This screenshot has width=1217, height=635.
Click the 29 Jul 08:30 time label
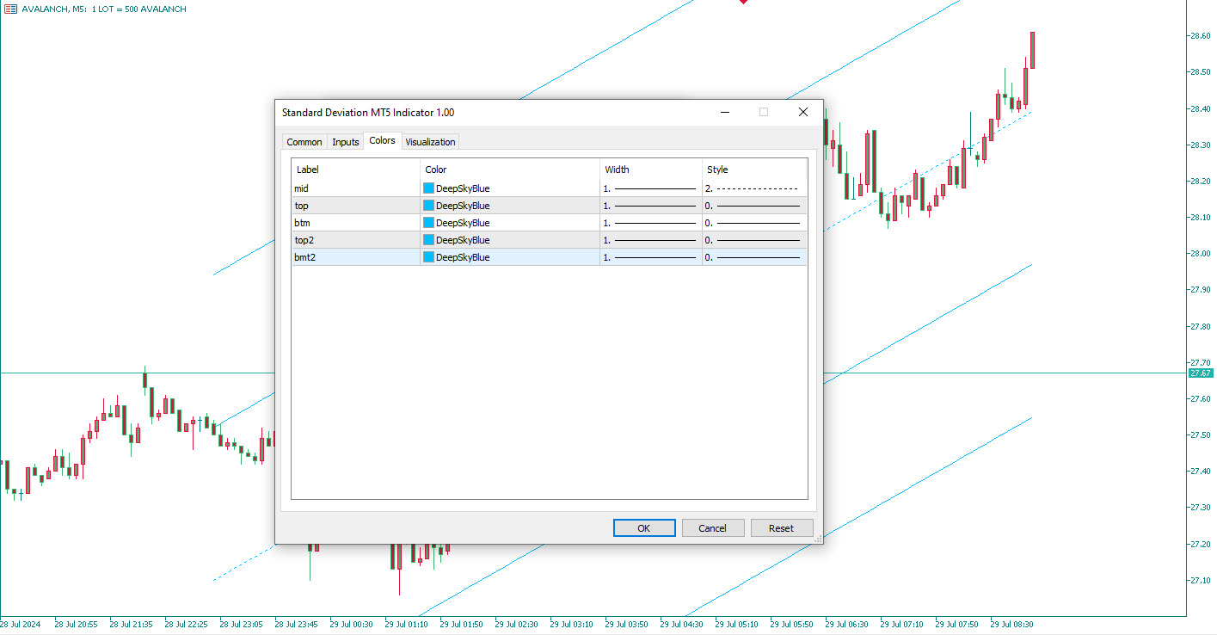pyautogui.click(x=1011, y=624)
